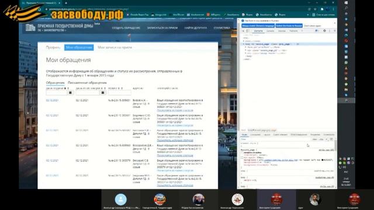Screen dimensions: 374x210
Task: Click the Styles pane vertical scrollbar
Action: pyautogui.click(x=335, y=145)
